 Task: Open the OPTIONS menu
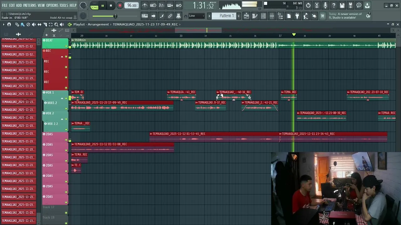coord(52,5)
